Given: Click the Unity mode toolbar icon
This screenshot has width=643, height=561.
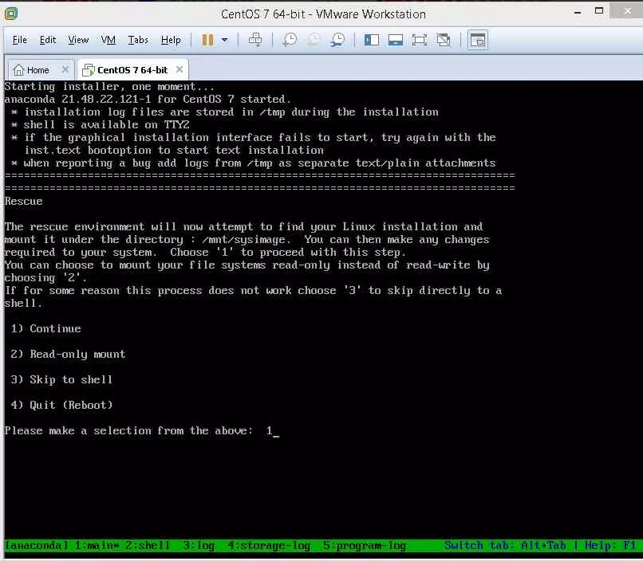Looking at the screenshot, I should coord(444,40).
